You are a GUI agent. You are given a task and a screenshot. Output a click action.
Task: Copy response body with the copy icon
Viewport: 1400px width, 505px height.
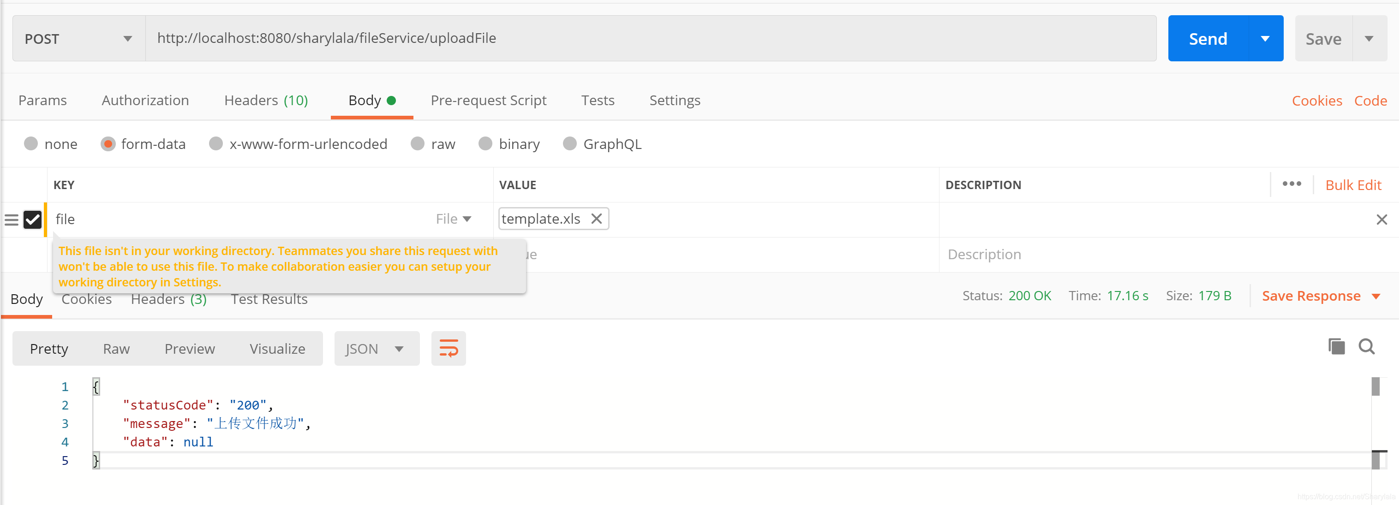1336,346
